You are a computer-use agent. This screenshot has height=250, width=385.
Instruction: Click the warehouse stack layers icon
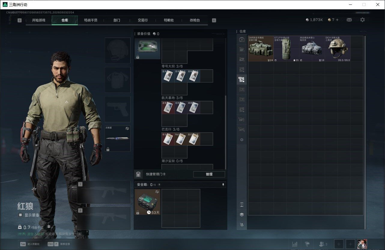242,215
